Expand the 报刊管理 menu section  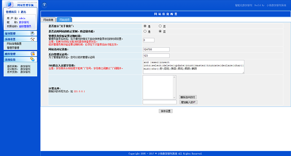[20, 33]
